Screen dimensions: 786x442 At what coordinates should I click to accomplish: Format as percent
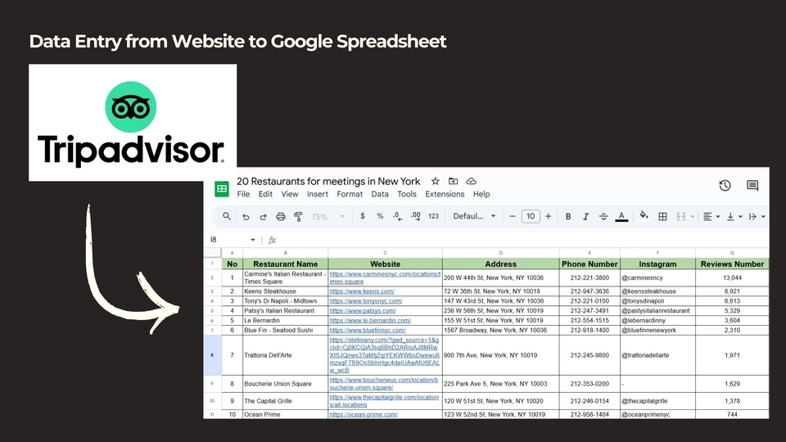pos(380,216)
